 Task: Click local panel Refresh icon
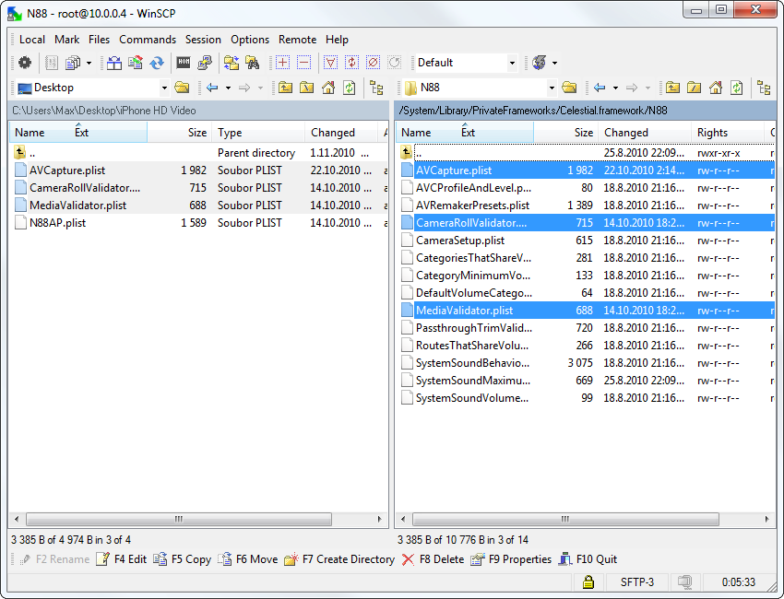(x=349, y=88)
